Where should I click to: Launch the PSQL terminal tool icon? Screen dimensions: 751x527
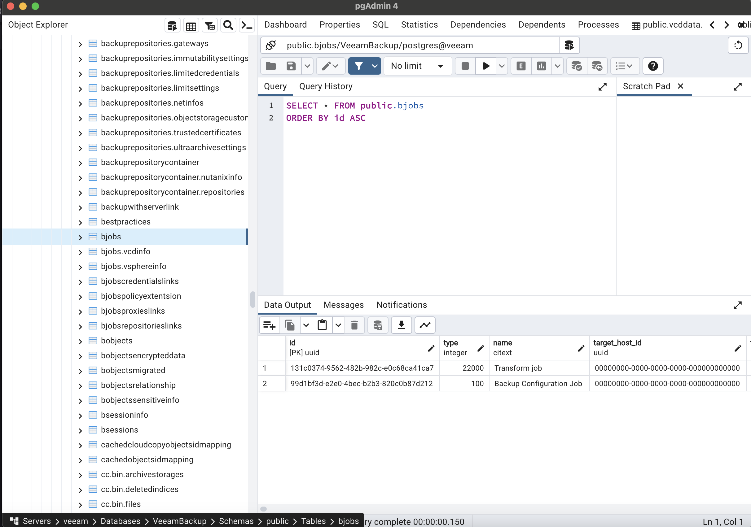pos(247,25)
